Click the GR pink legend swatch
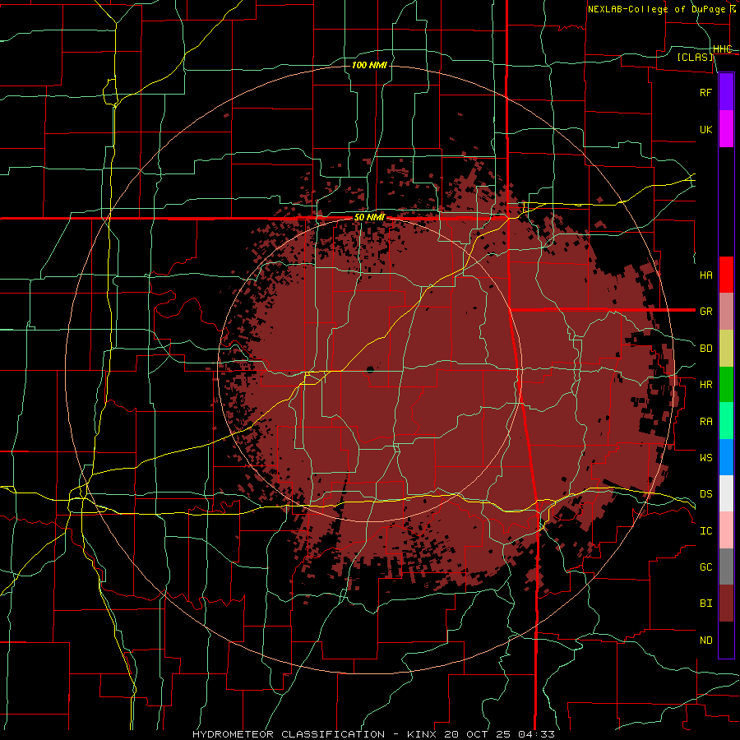The height and width of the screenshot is (740, 740). coord(726,311)
